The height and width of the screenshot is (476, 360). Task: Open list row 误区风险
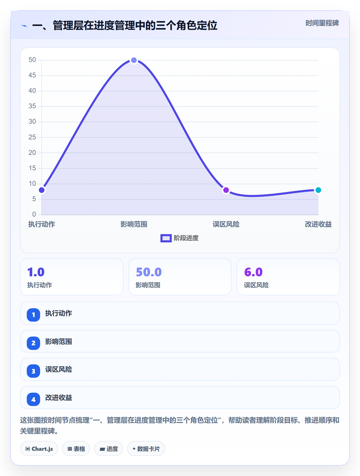tap(180, 369)
